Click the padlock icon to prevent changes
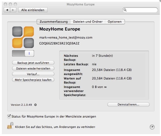 (x=10, y=126)
